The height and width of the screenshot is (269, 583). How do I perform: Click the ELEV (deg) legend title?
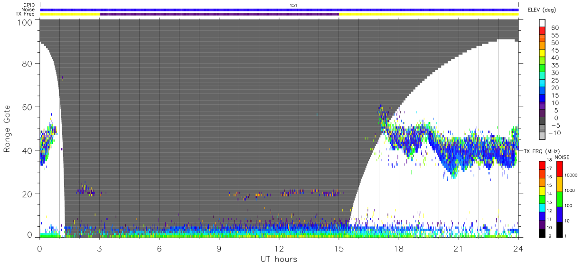(542, 10)
